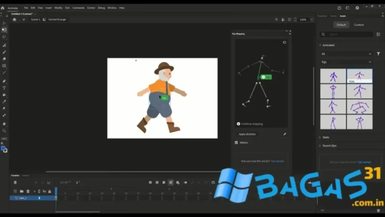Viewport: 385px width, 217px height.
Task: Uncheck the Motion checkbox
Action: pos(236,143)
